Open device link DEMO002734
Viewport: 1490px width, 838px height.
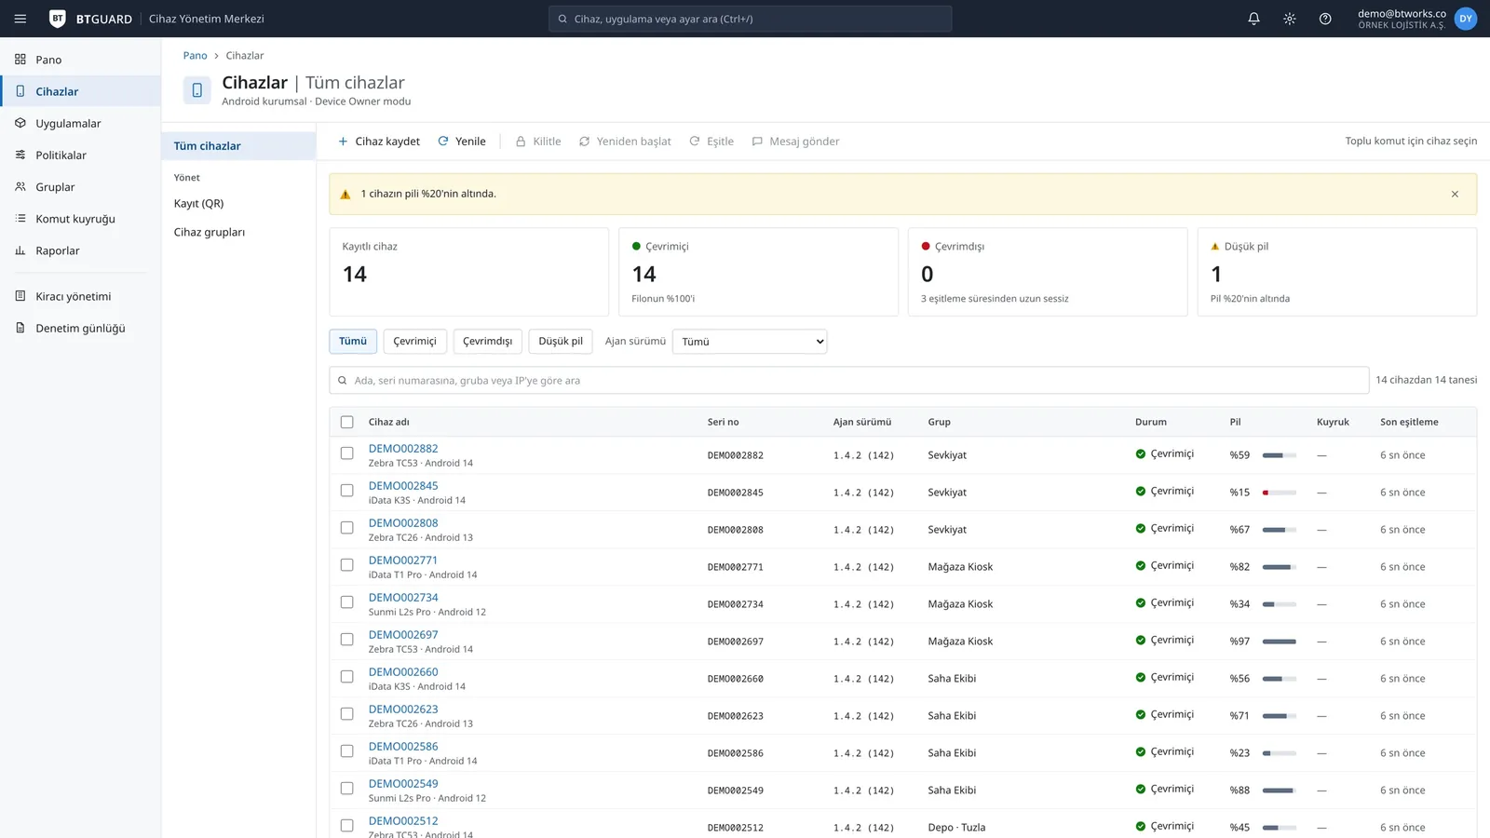pos(403,598)
